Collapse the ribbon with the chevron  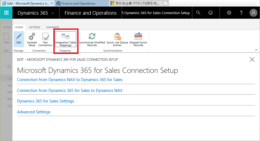256,50
